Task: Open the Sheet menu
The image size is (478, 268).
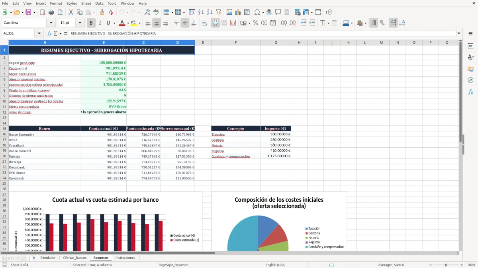Action: coord(86,3)
